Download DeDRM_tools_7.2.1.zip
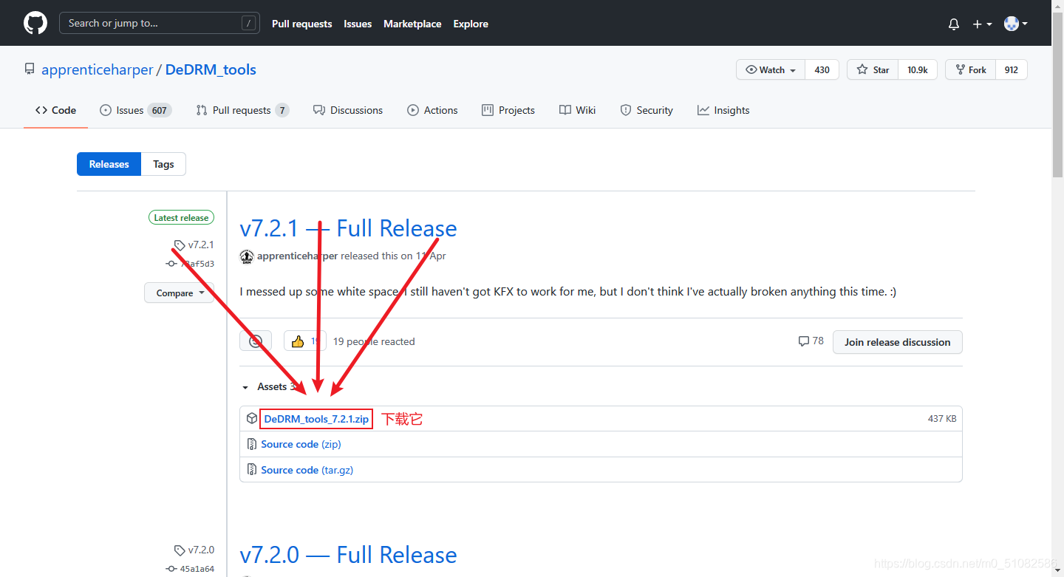 (316, 419)
